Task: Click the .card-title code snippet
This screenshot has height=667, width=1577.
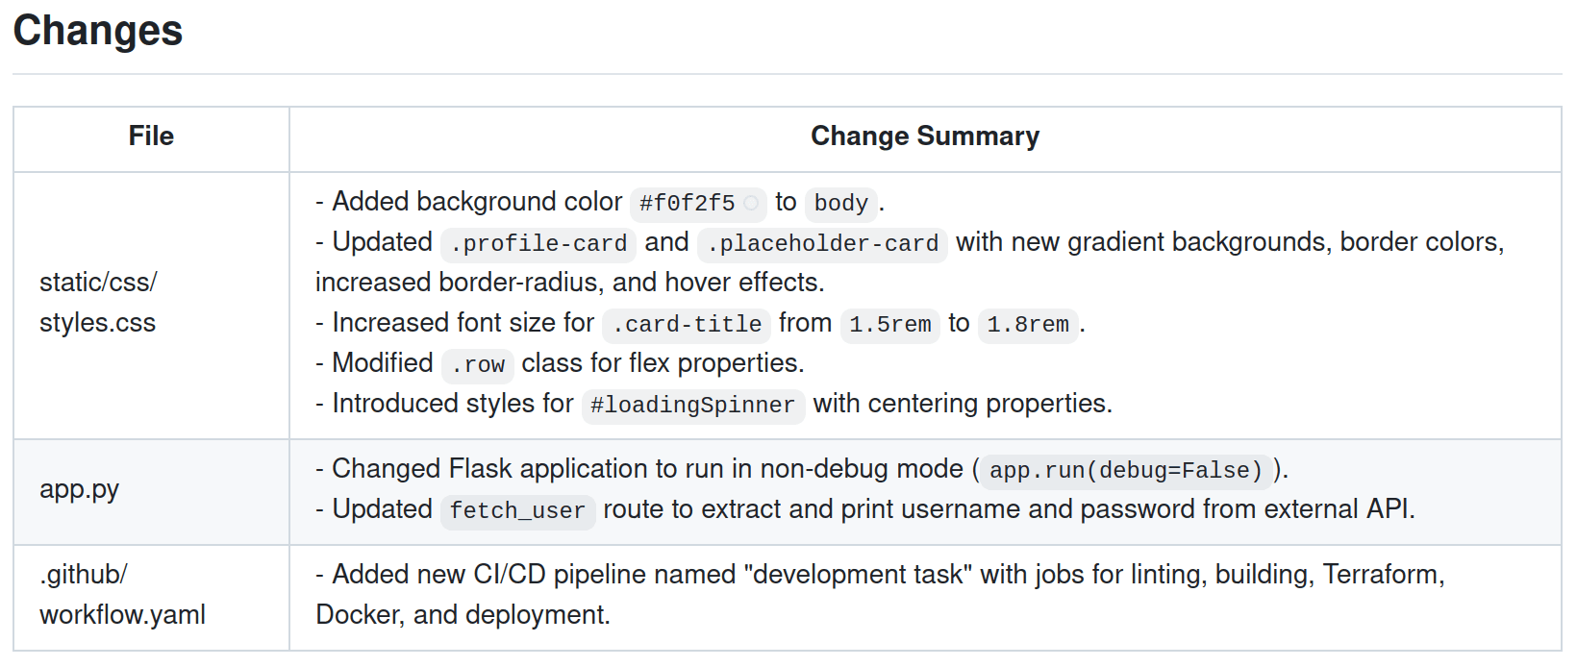Action: 687,325
